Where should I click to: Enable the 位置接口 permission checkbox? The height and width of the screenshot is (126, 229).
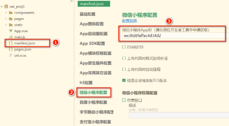pos(124,100)
